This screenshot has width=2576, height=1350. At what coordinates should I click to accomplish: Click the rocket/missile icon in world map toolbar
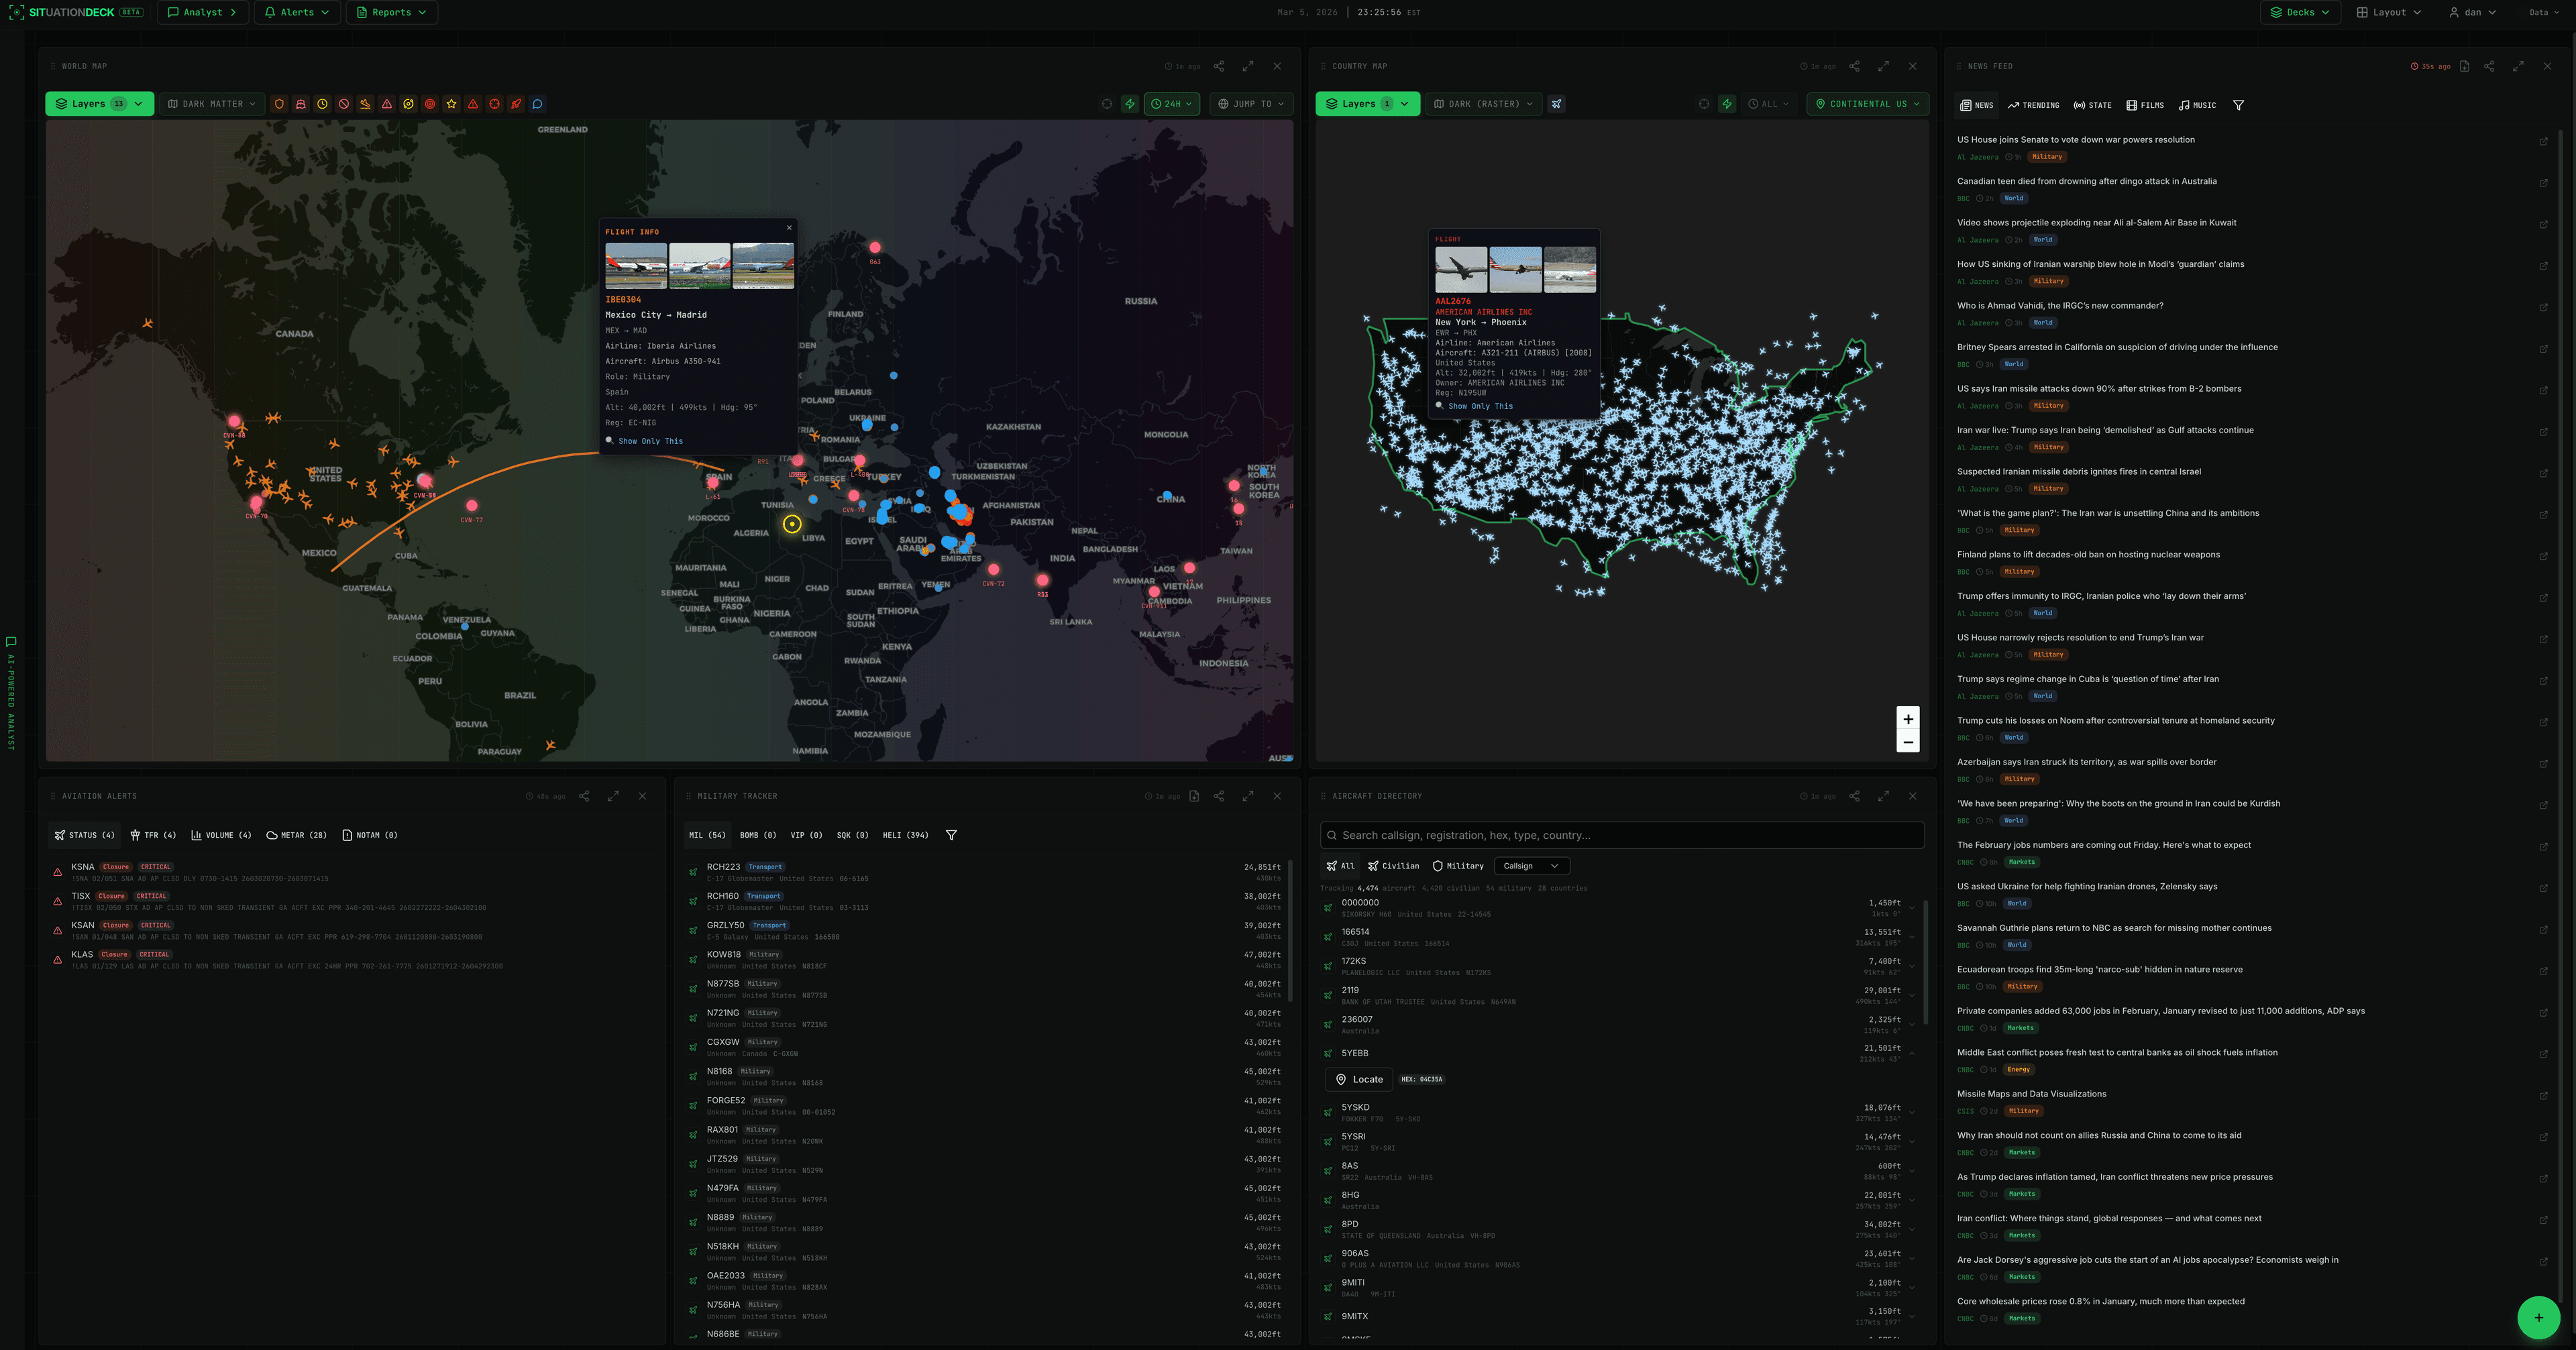[x=516, y=103]
